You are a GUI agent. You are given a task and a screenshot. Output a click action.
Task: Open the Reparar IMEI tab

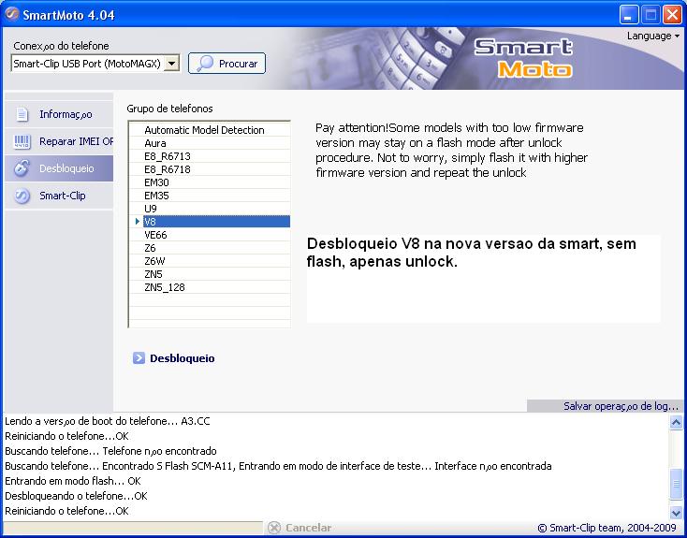pos(59,141)
